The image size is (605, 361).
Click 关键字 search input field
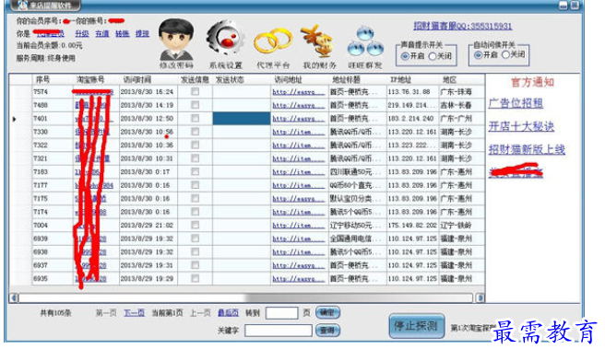point(279,331)
